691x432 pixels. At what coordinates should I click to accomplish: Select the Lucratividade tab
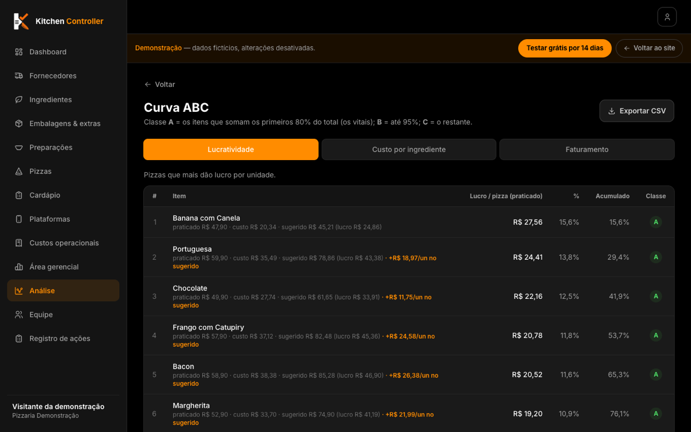click(x=231, y=149)
